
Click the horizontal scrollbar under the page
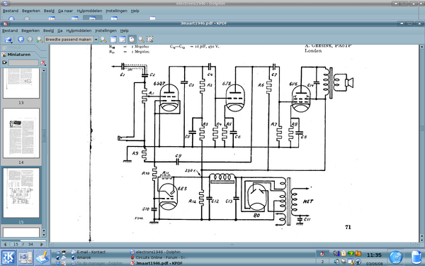point(234,245)
